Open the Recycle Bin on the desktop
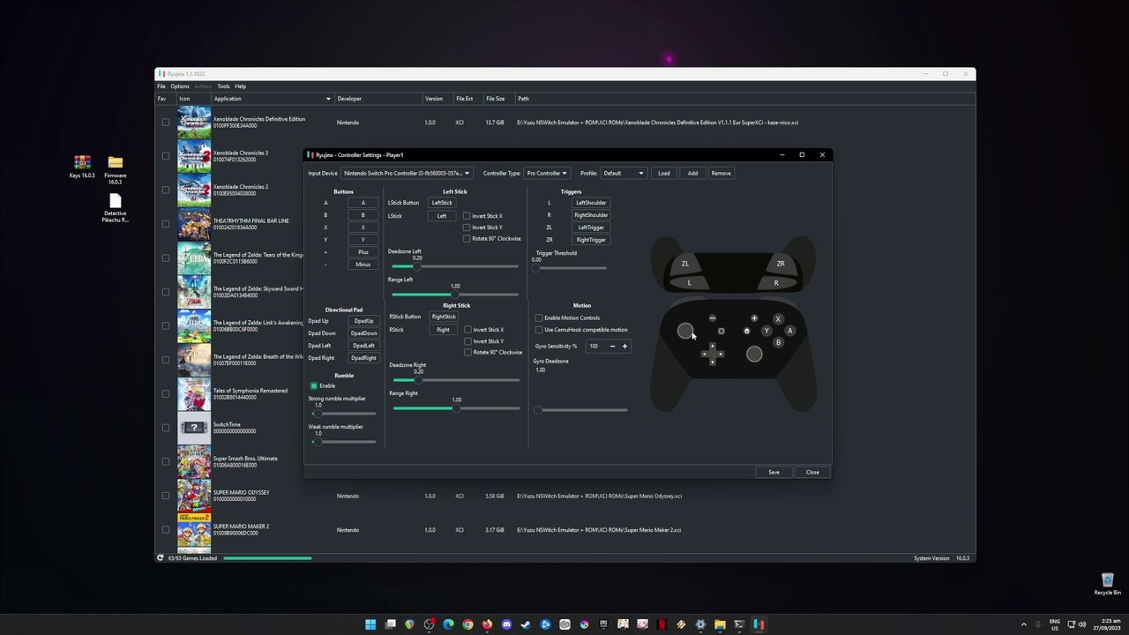Viewport: 1129px width, 635px height. 1107,584
